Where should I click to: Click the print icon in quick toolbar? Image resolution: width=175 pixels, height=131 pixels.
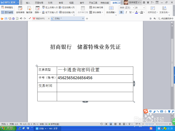pyautogui.click(x=13, y=18)
